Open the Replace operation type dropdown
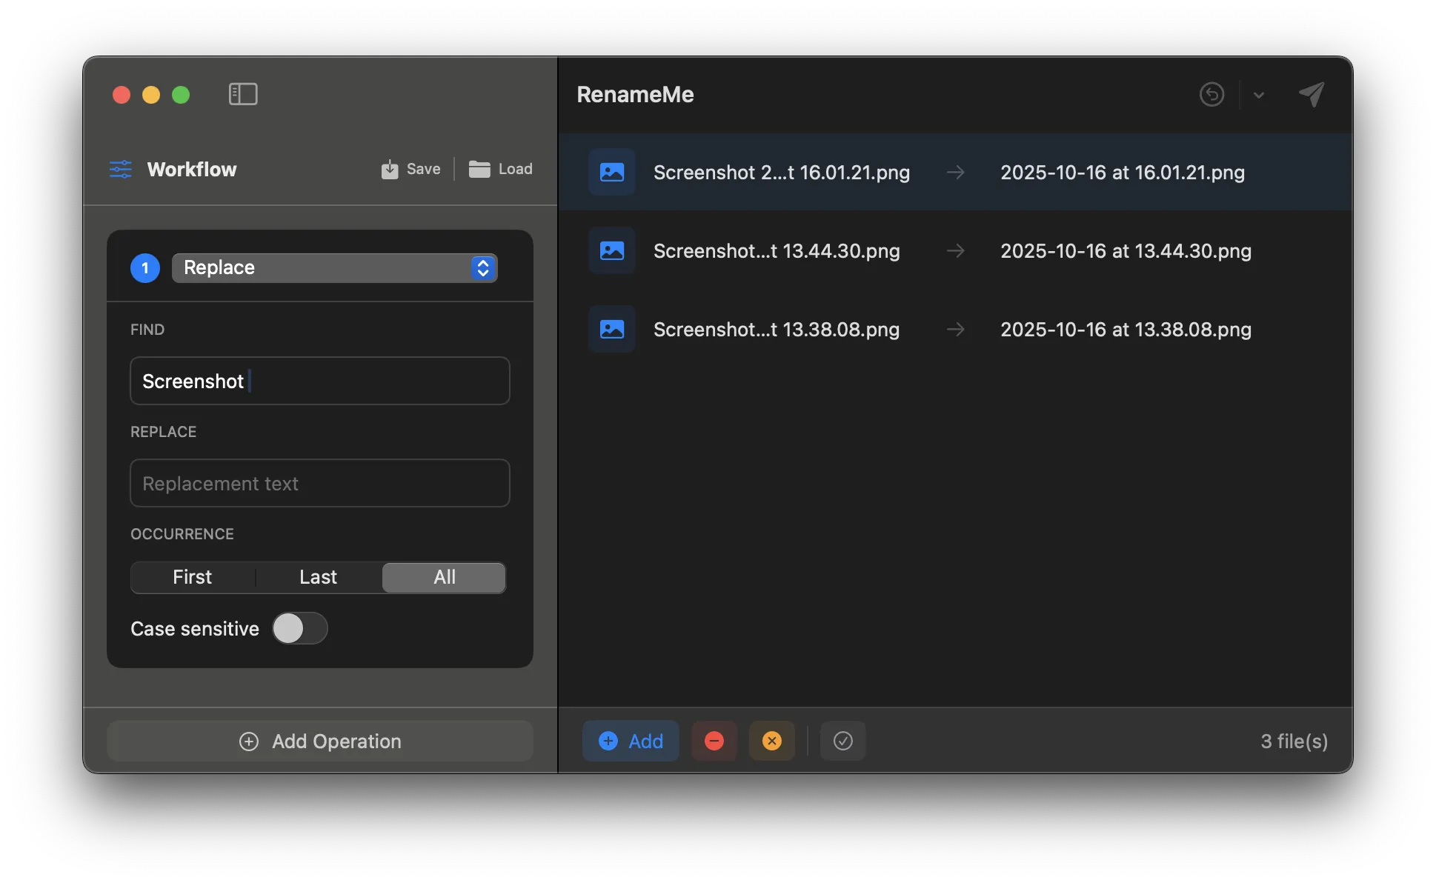This screenshot has height=883, width=1436. pos(334,267)
